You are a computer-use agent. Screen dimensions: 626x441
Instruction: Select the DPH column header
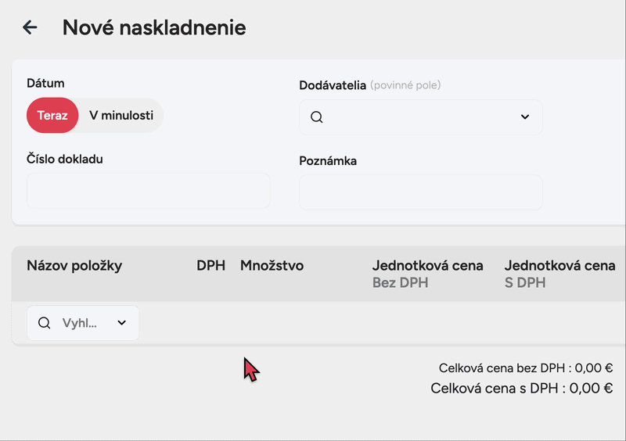point(210,266)
